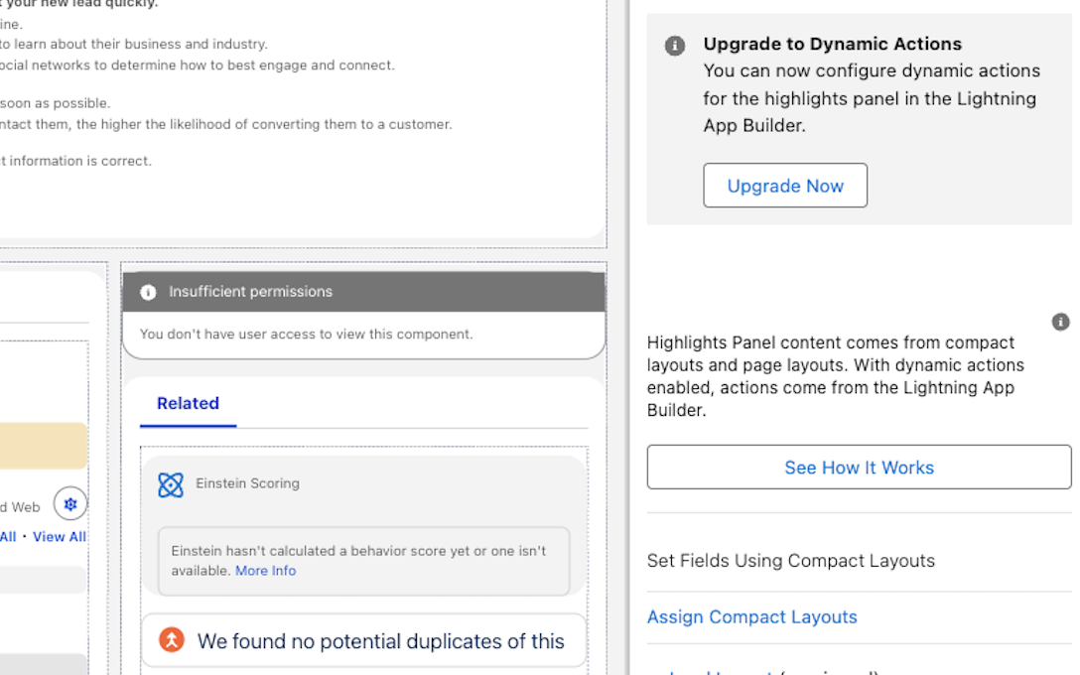Click the Upgrade Now button
Screen dimensions: 1080x675
(x=785, y=186)
